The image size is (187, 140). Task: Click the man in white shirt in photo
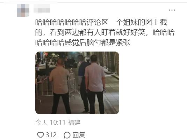[x=95, y=84]
